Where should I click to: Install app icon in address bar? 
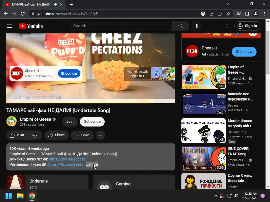pyautogui.click(x=211, y=14)
